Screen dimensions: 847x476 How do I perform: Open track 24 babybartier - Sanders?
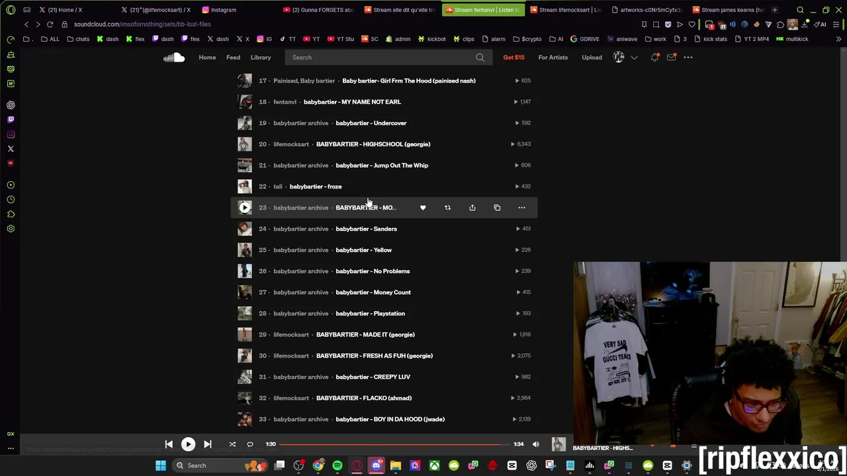(x=366, y=229)
